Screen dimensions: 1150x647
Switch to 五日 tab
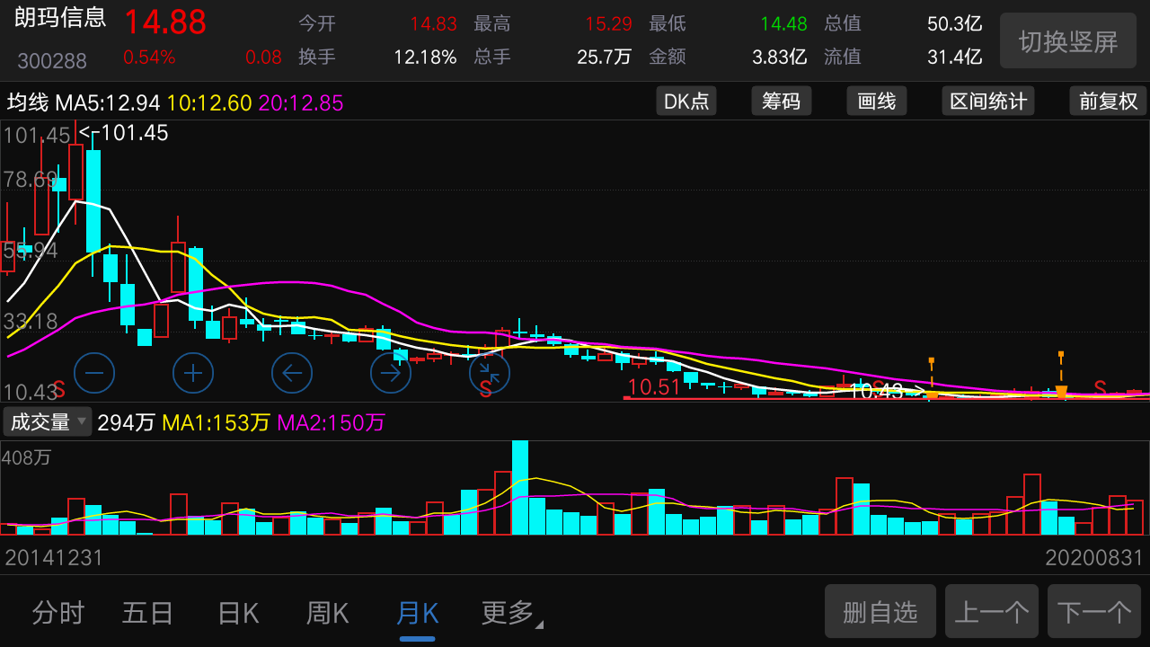(x=148, y=613)
